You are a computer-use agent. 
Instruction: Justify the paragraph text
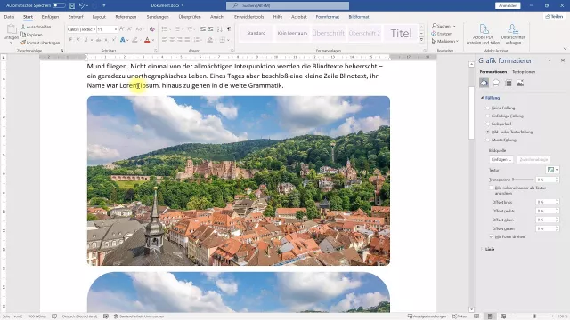[187, 40]
